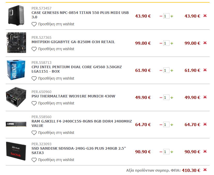The height and width of the screenshot is (175, 214).
Task: Remove Gigabyte motherboard from cart
Action: click(x=205, y=43)
